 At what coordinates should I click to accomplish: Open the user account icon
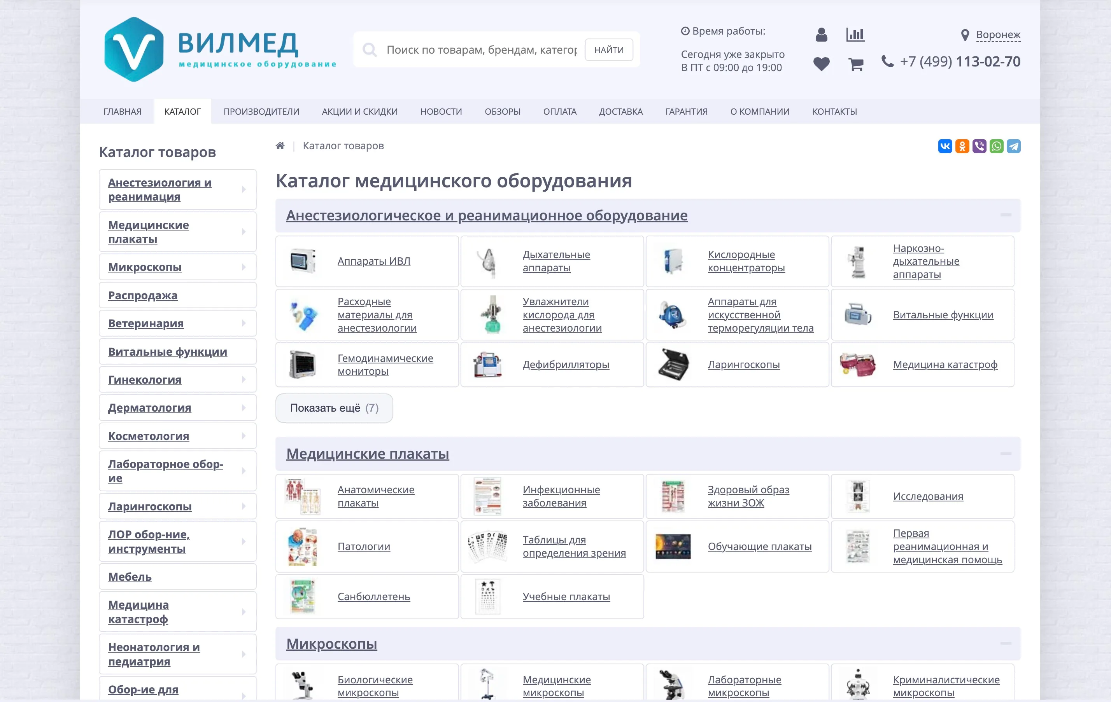pos(821,35)
